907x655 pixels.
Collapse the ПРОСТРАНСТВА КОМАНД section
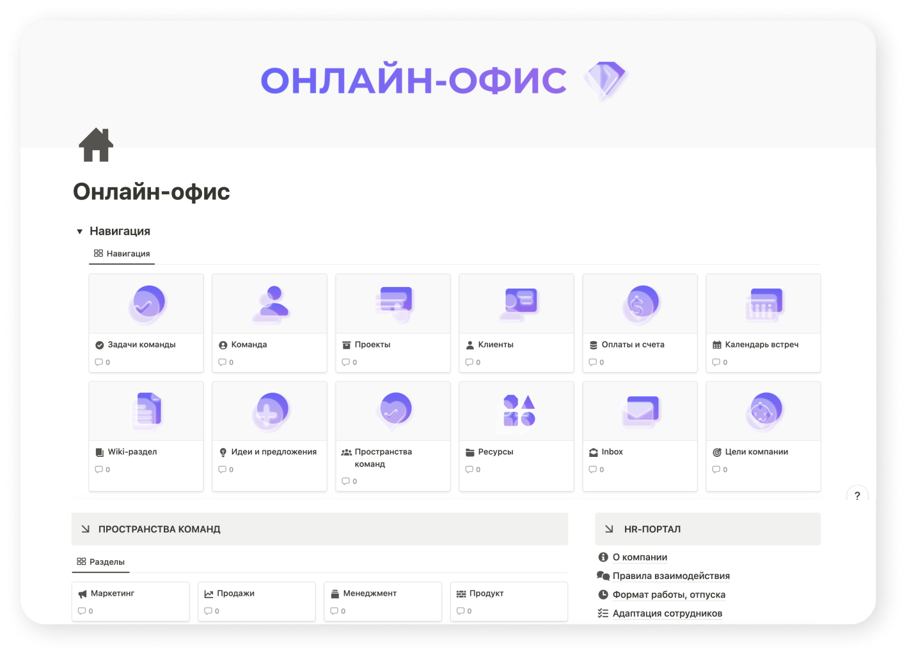click(x=84, y=528)
